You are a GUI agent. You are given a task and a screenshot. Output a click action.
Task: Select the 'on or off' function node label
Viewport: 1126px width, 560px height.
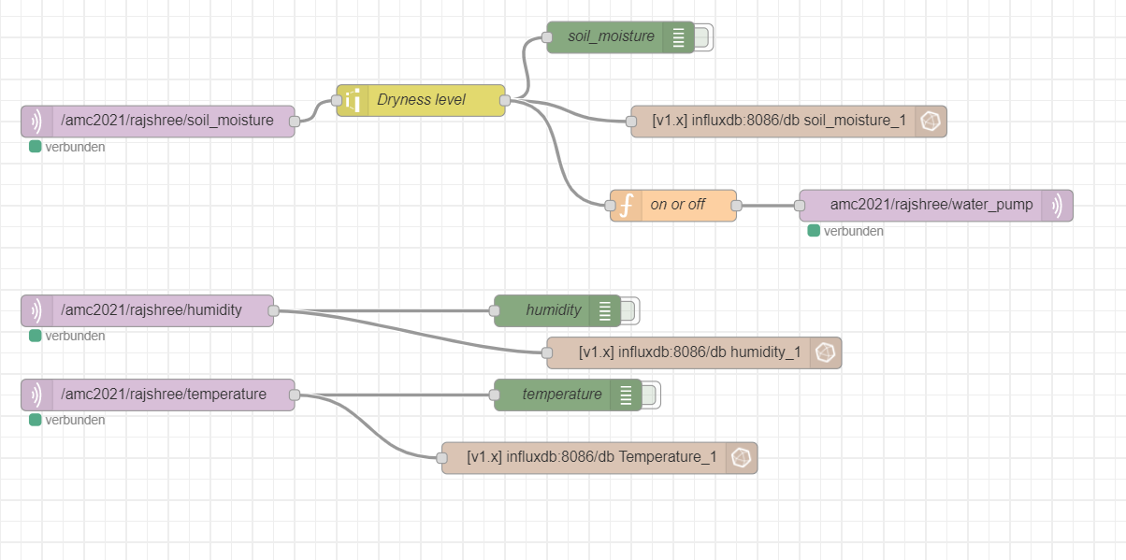coord(678,205)
